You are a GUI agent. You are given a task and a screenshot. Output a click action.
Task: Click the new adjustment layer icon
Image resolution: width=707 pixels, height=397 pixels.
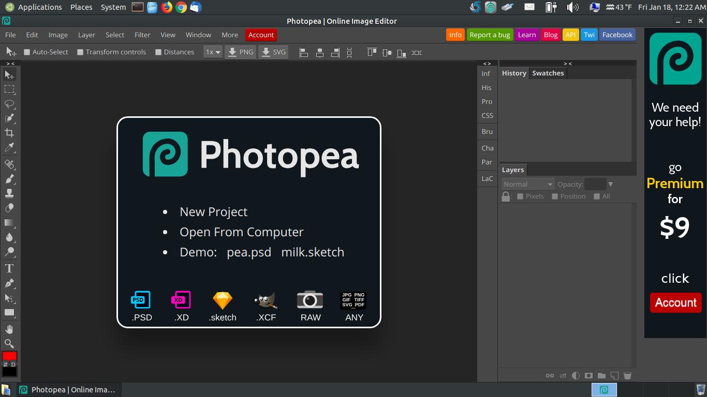tap(576, 376)
